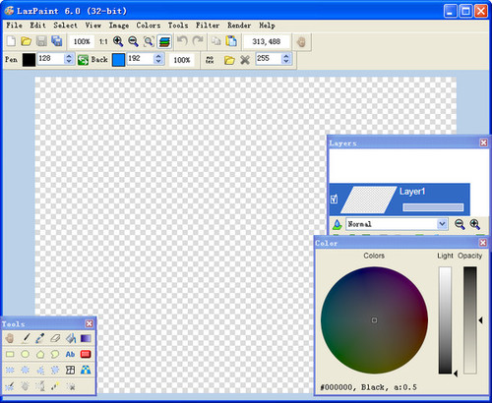Toggle Layer1 visibility checkbox
The image size is (492, 403).
(334, 199)
